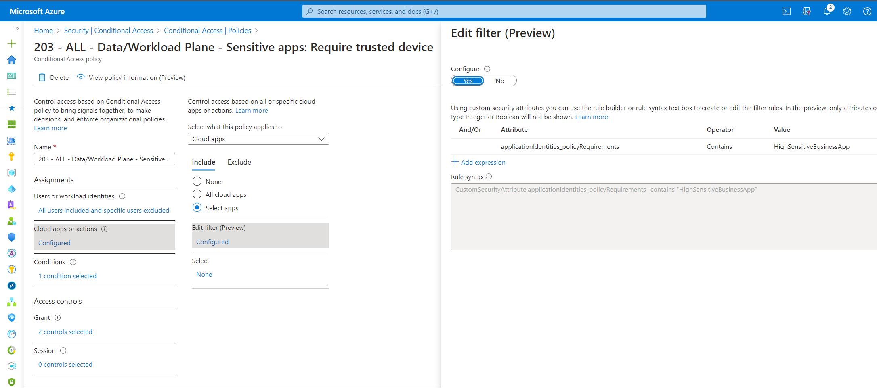The height and width of the screenshot is (388, 877).
Task: Click the Azure search resources box
Action: coord(504,11)
